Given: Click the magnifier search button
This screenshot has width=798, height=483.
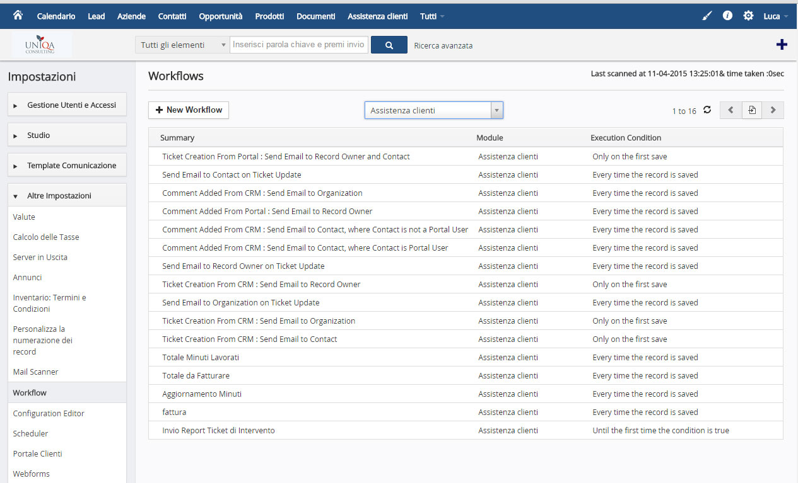Looking at the screenshot, I should point(389,45).
